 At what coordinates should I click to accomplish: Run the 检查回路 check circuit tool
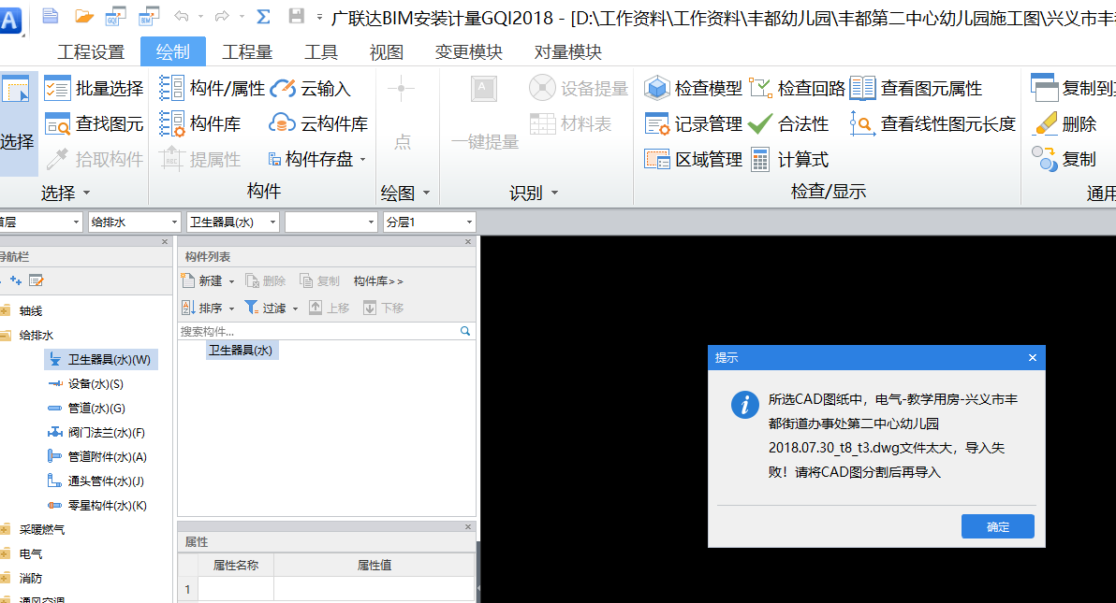(x=797, y=88)
